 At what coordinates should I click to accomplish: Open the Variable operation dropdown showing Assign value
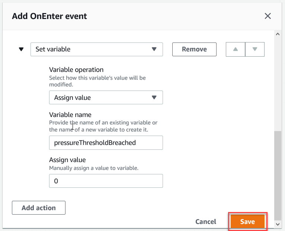106,98
